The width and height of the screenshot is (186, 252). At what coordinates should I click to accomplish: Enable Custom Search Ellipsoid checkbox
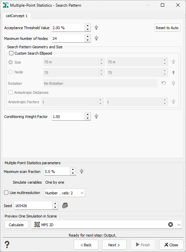[x=11, y=53]
